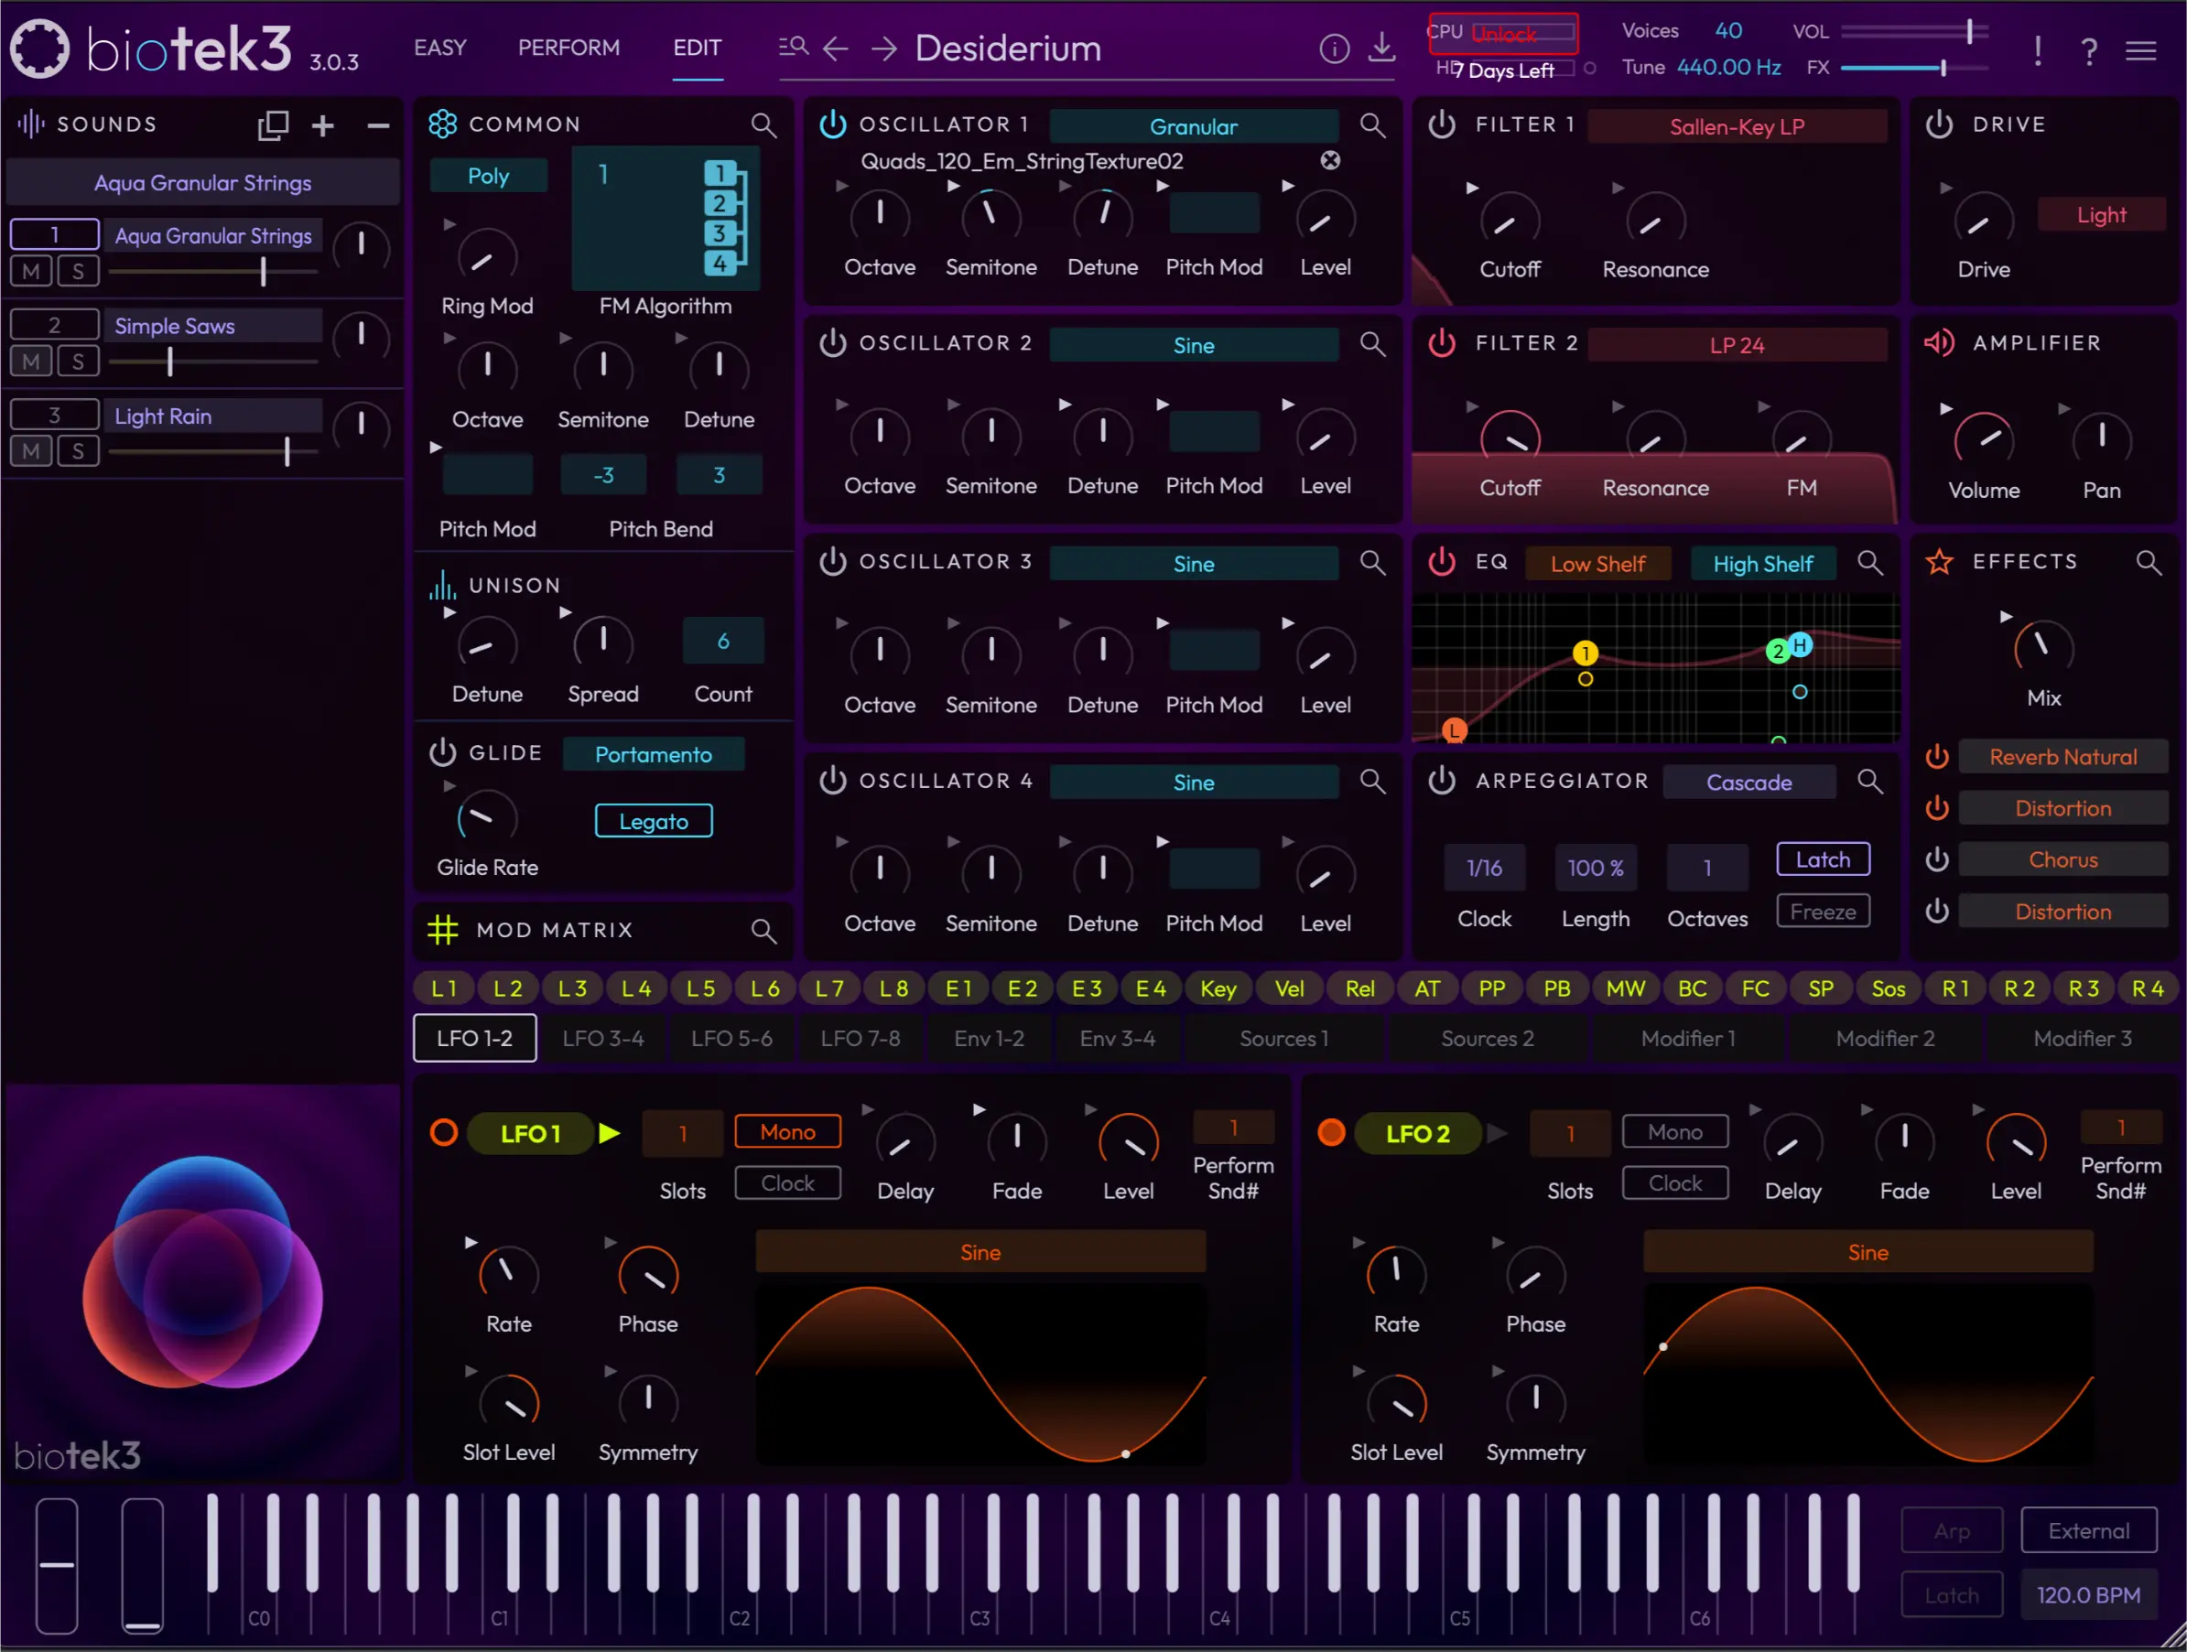The image size is (2187, 1652).
Task: Click the help question mark icon
Action: 2088,50
